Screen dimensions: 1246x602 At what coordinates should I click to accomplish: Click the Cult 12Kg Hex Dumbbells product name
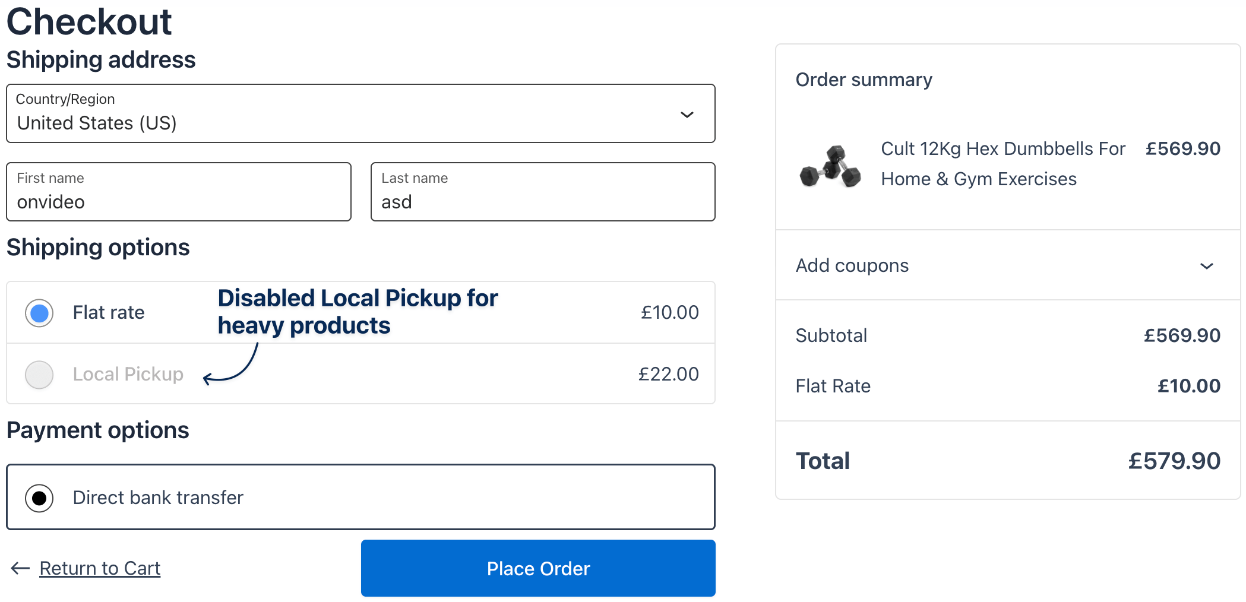(x=1003, y=163)
